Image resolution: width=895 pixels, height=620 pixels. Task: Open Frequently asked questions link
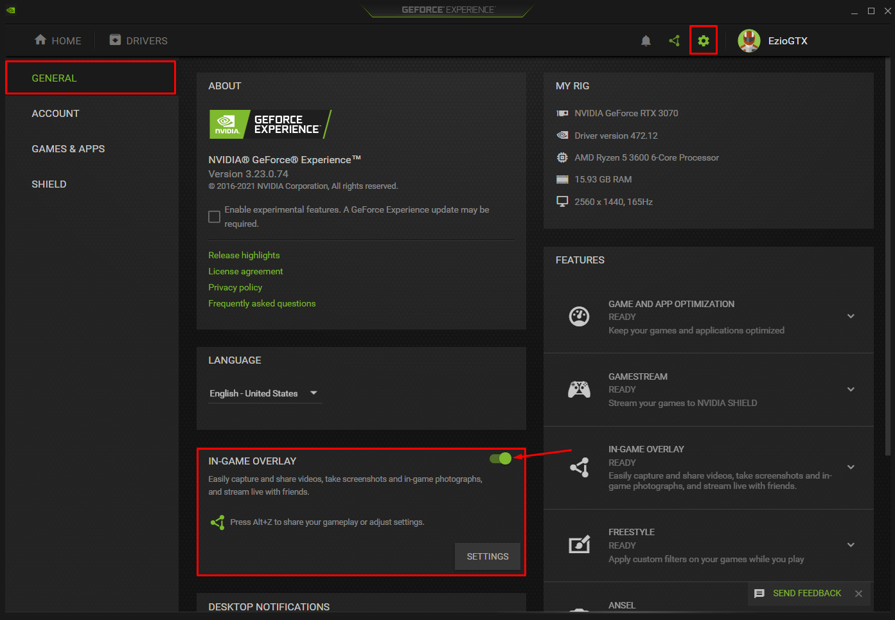pyautogui.click(x=262, y=303)
